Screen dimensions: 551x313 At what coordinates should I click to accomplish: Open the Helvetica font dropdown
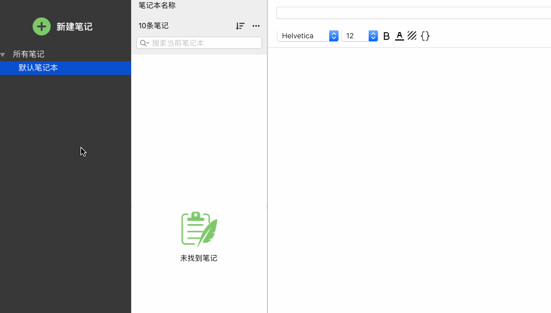[308, 36]
